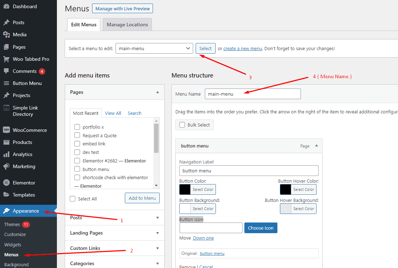
Task: Click the Appearance paintbrush icon
Action: click(6, 211)
